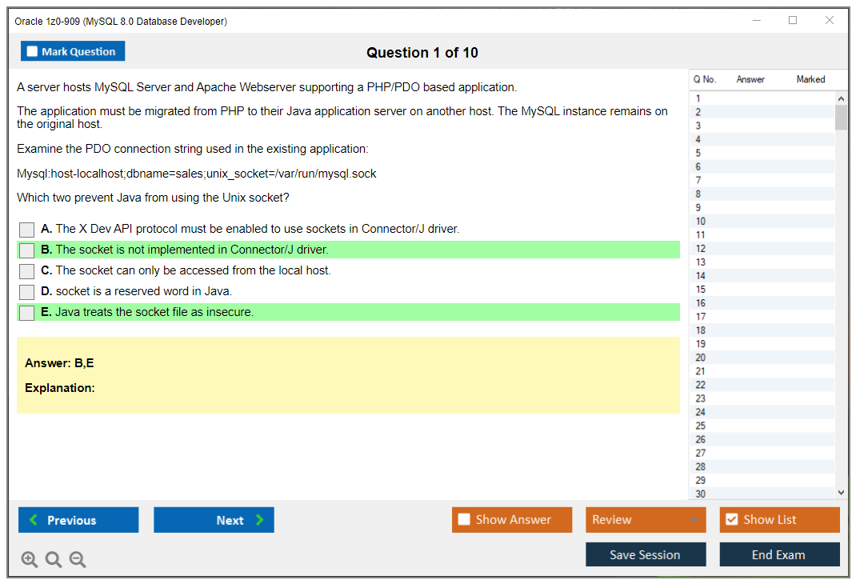Minimize the exam window

click(x=757, y=20)
